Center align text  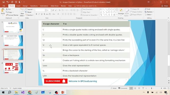66,14
